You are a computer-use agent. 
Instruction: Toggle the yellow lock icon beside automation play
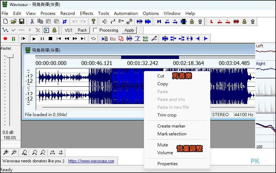click(54, 30)
